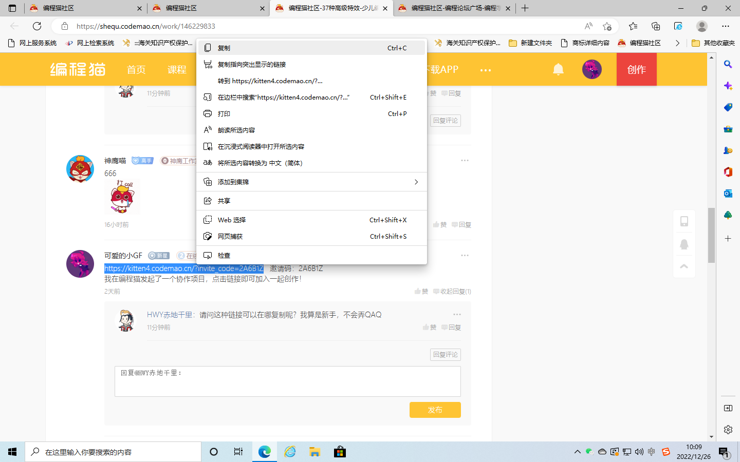This screenshot has height=462, width=740.
Task: Open sidebar settings gear icon
Action: [x=728, y=430]
